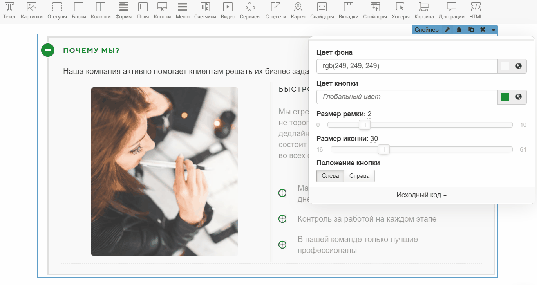Screen dimensions: 537x285
Task: Open the Видео element tool
Action: (228, 10)
